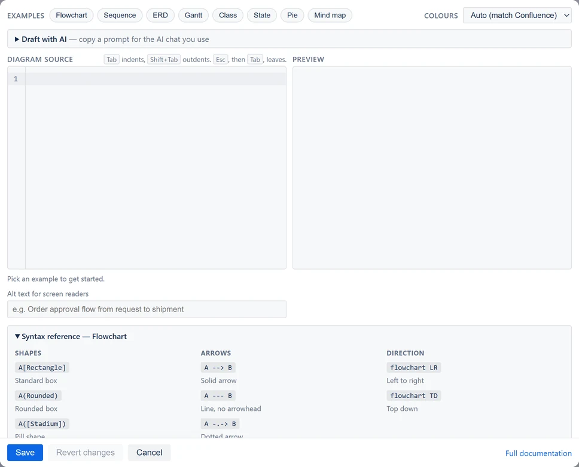Click the 'Solid arrow' description

(218, 381)
